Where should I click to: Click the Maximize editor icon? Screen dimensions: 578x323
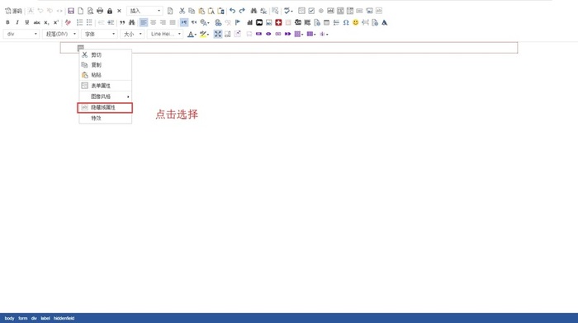218,35
